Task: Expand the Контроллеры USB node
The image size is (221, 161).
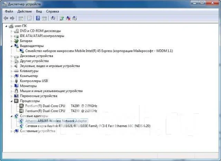Action: pyautogui.click(x=11, y=81)
